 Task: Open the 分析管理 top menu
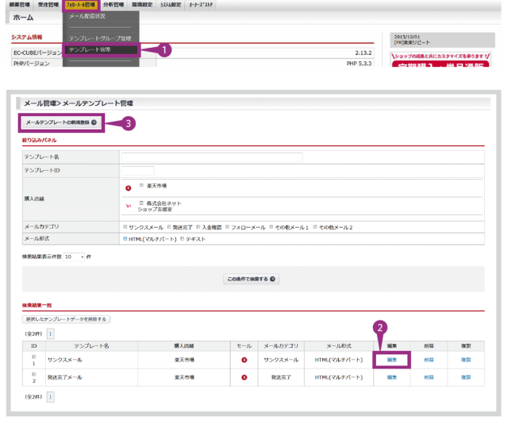click(113, 5)
